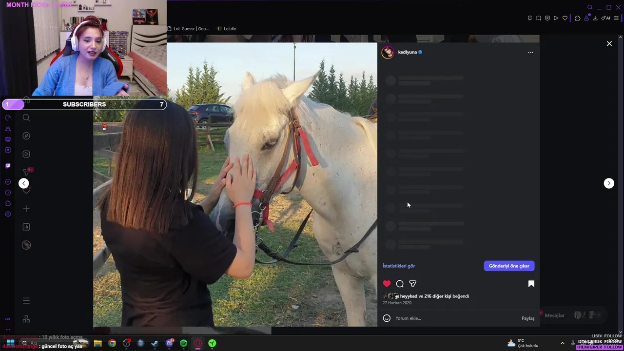Viewport: 624px width, 351px height.
Task: Open Instagram dashboard chart icon
Action: pos(26,227)
